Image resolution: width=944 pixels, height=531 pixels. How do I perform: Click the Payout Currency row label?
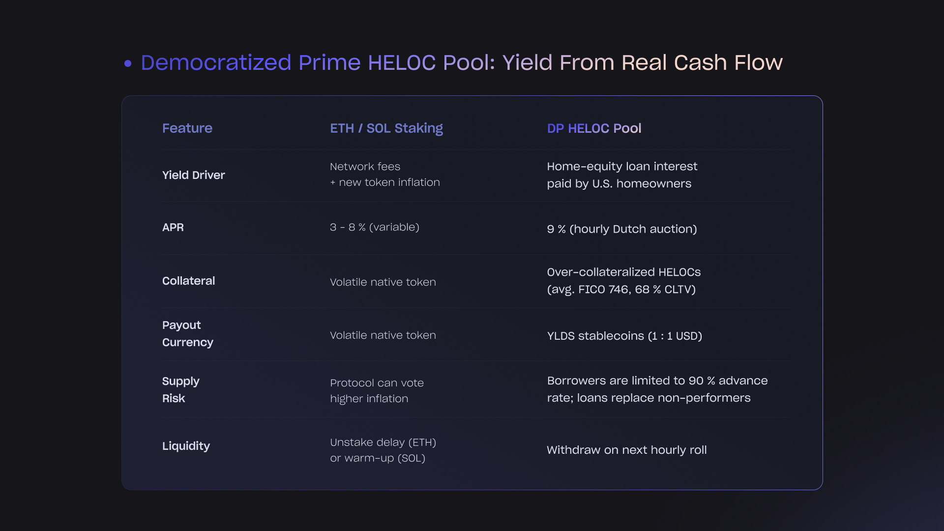coord(188,334)
